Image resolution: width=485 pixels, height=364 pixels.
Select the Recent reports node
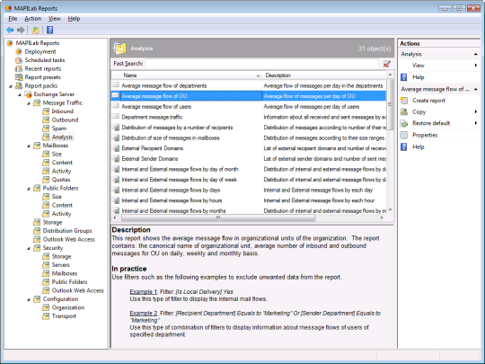point(43,68)
